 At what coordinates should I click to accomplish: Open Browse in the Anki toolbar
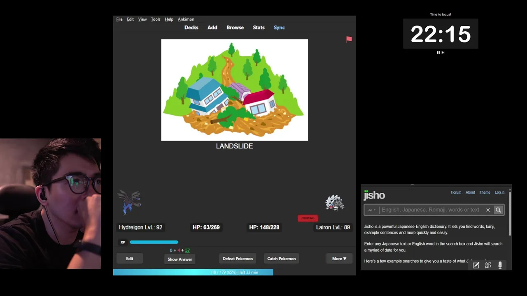(235, 28)
